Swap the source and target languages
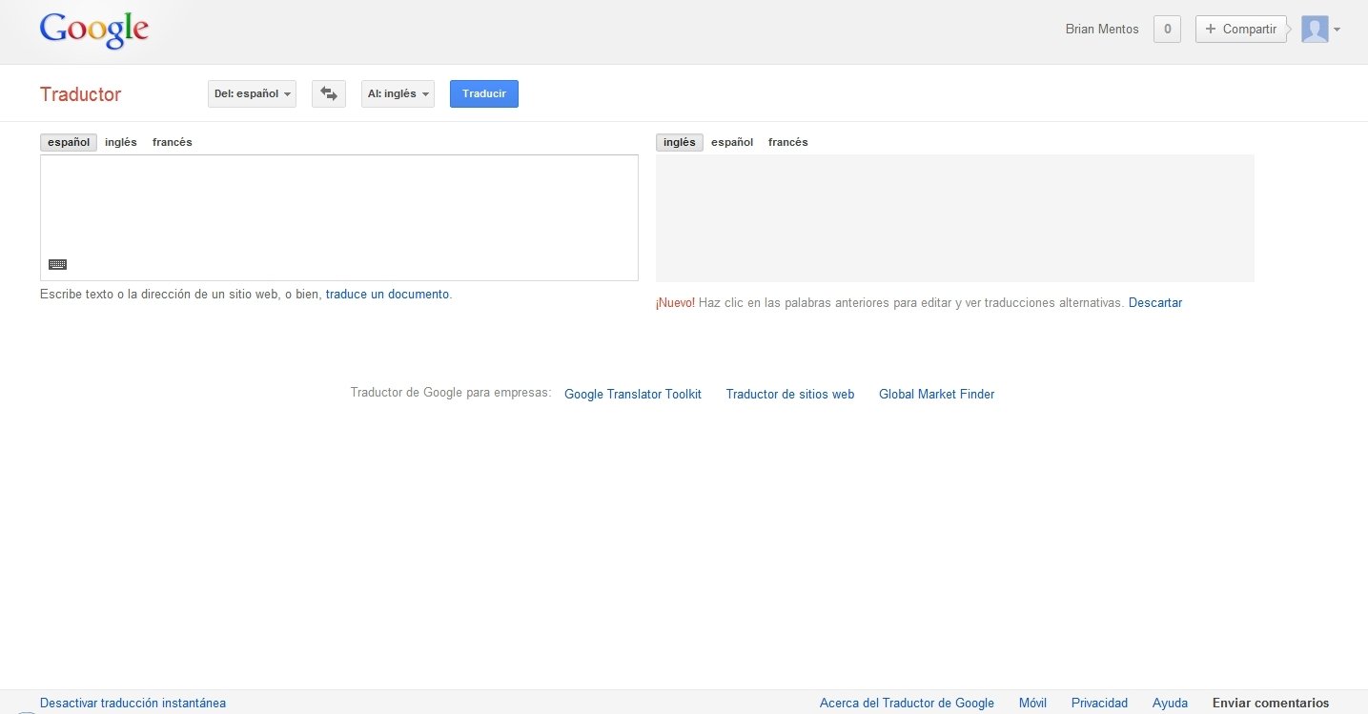Image resolution: width=1368 pixels, height=714 pixels. pos(329,93)
